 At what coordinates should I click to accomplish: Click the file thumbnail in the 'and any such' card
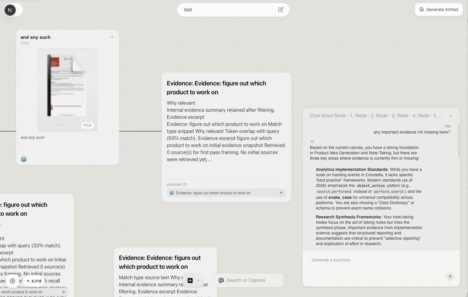[x=67, y=90]
